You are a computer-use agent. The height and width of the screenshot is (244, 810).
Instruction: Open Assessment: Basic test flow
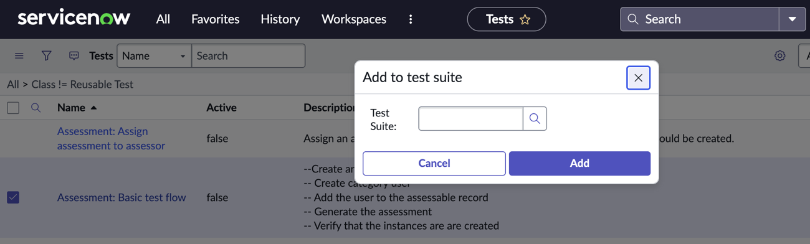point(121,197)
